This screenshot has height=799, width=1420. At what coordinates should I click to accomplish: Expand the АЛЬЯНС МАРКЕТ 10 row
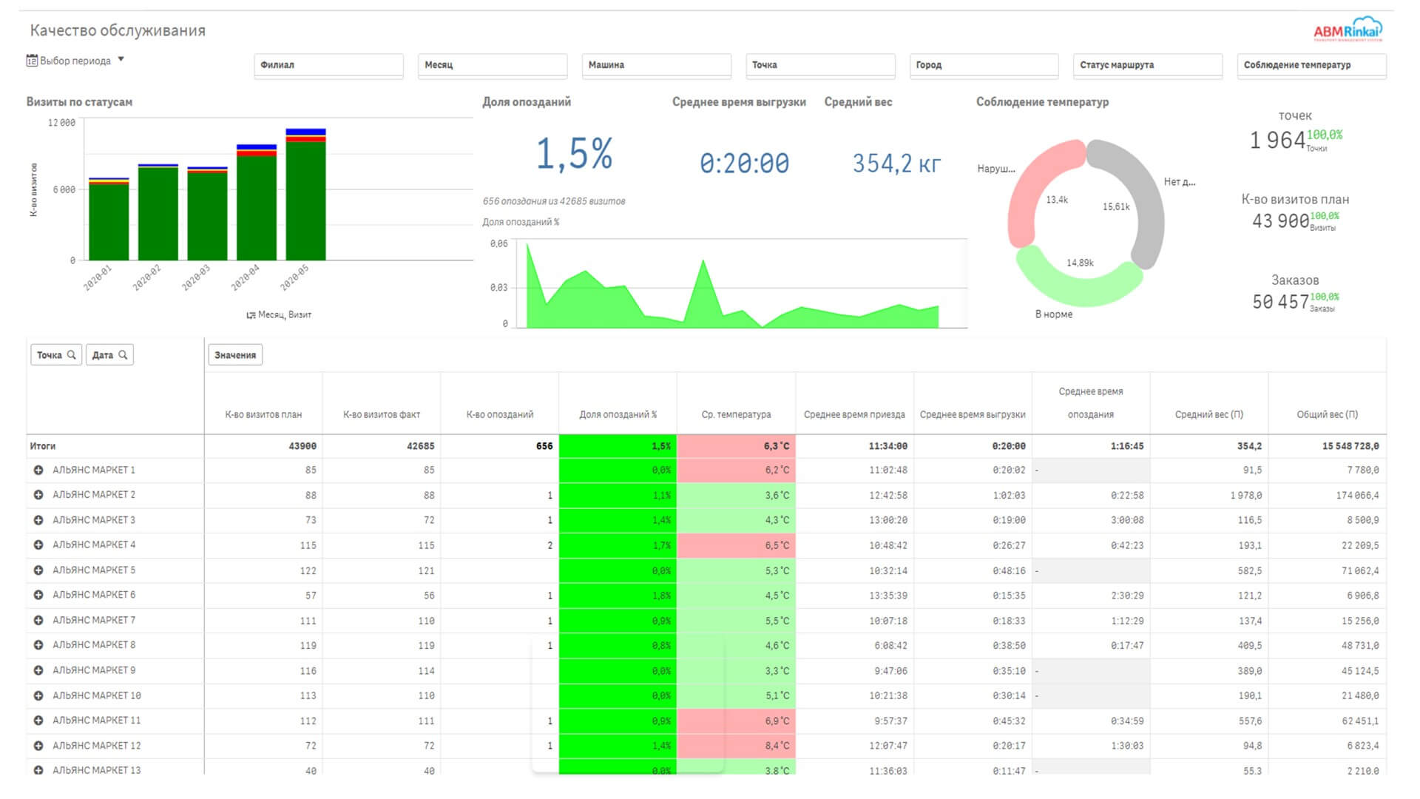38,695
